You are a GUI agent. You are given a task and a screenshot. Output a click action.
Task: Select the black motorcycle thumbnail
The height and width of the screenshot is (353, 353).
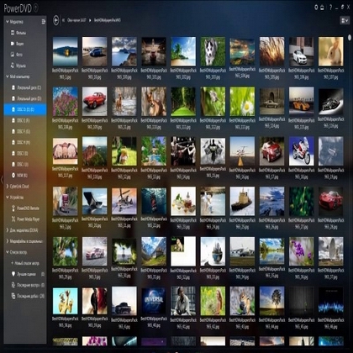[331, 101]
